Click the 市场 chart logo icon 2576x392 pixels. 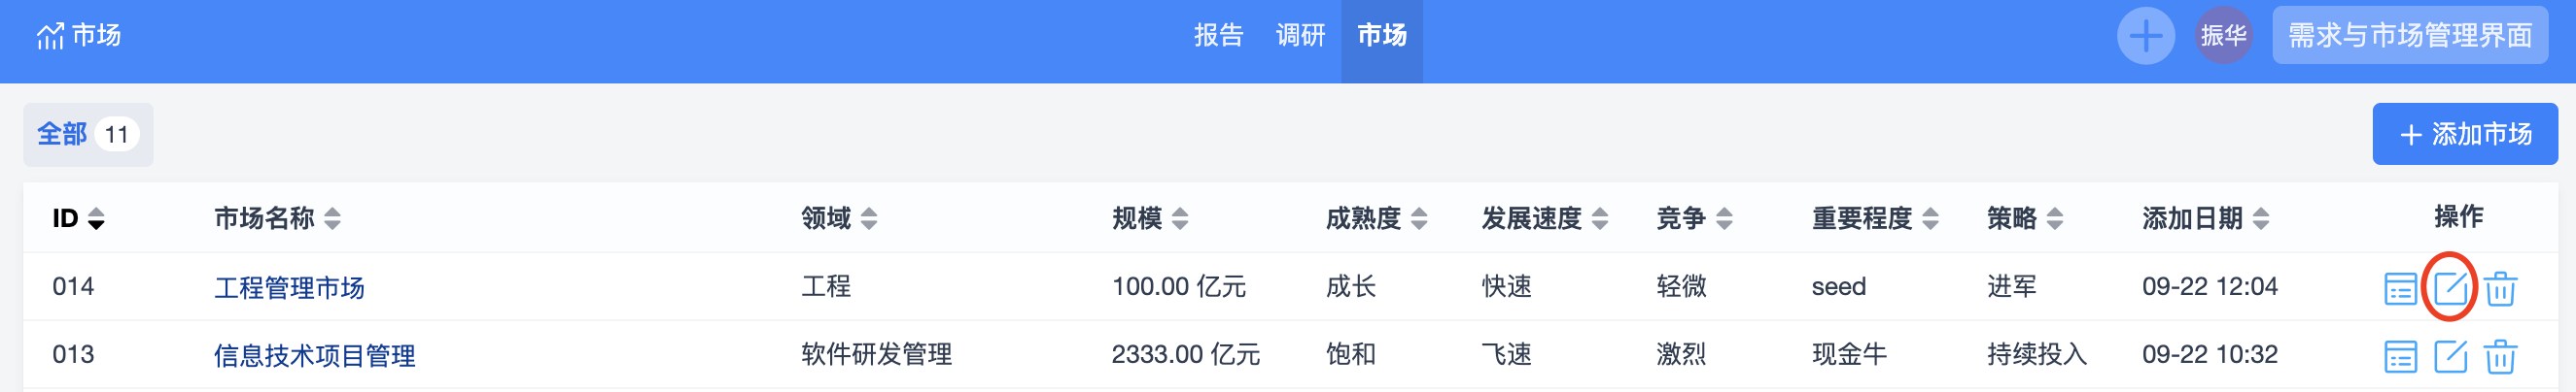pos(49,37)
